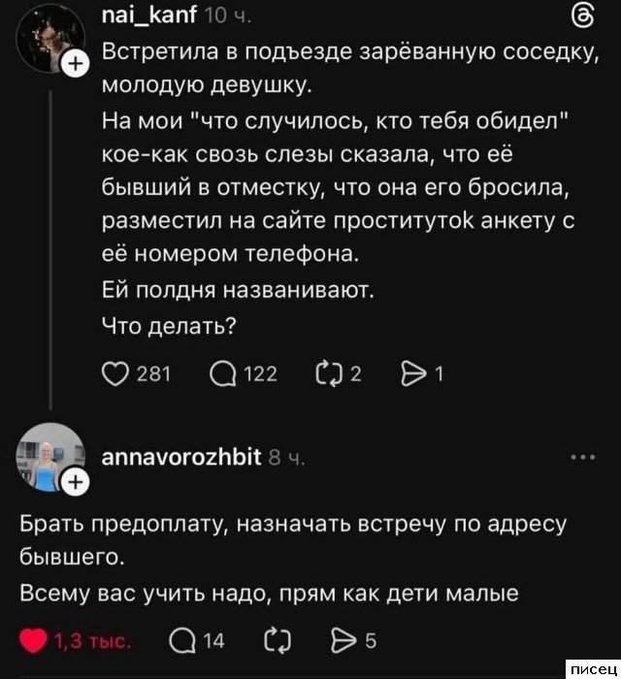This screenshot has height=679, width=621.
Task: Open replies to annavorozhbit comment
Action: point(181,639)
